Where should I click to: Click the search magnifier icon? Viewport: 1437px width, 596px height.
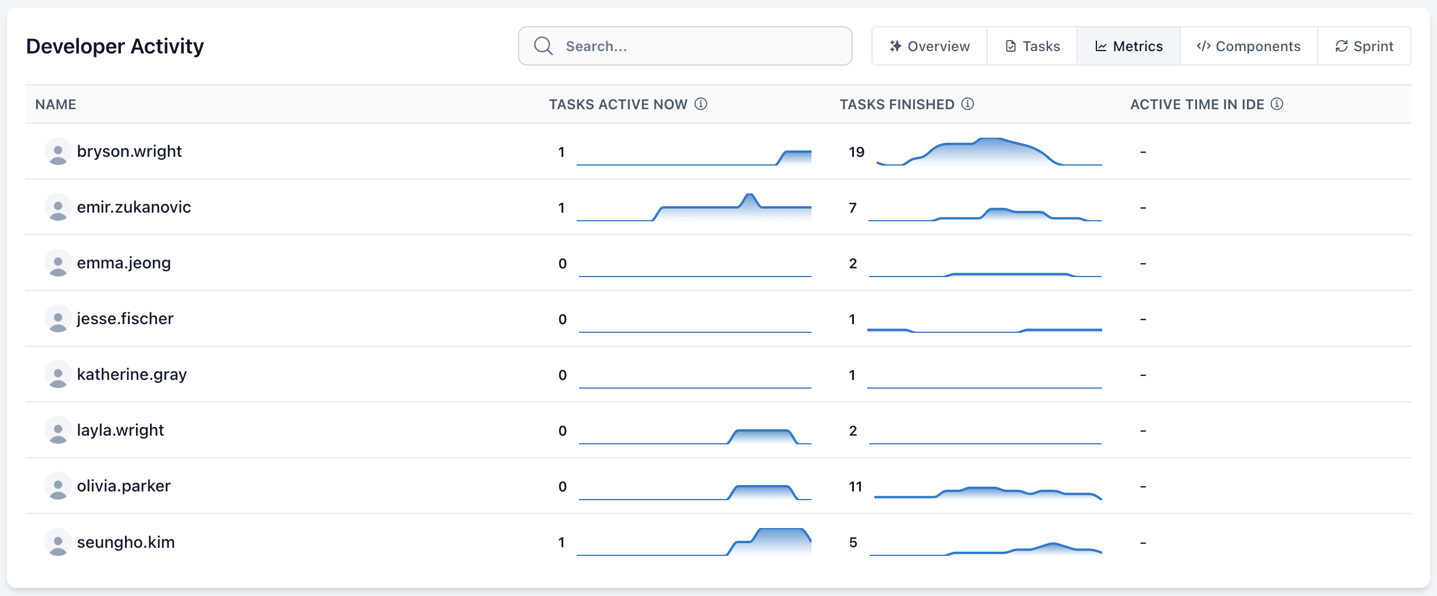542,46
